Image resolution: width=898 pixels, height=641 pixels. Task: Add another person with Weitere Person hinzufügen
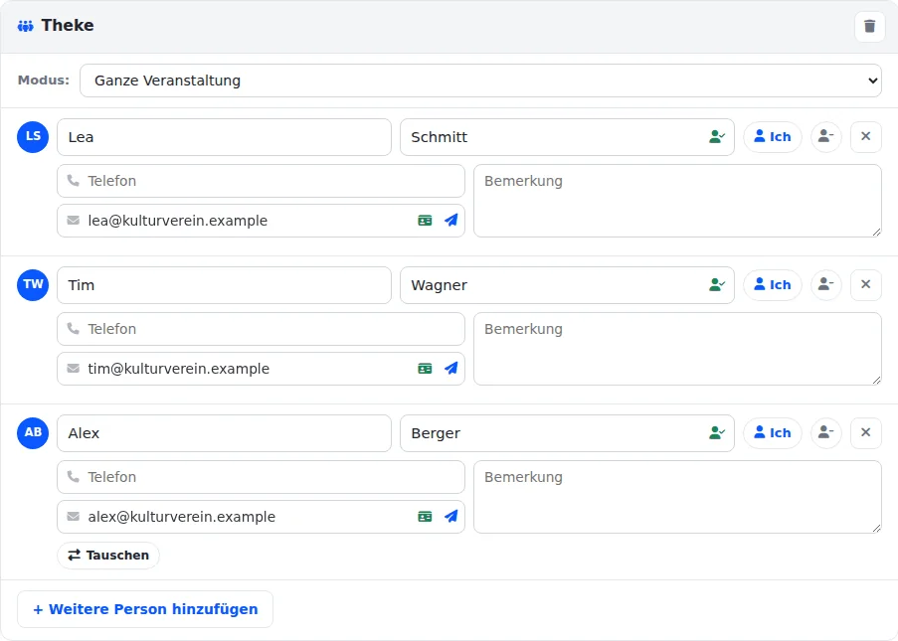[x=145, y=609]
